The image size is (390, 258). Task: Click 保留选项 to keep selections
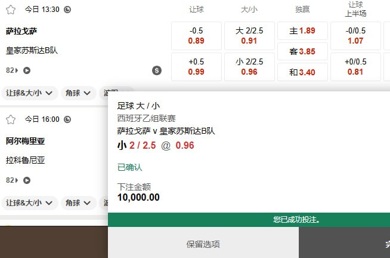(203, 244)
